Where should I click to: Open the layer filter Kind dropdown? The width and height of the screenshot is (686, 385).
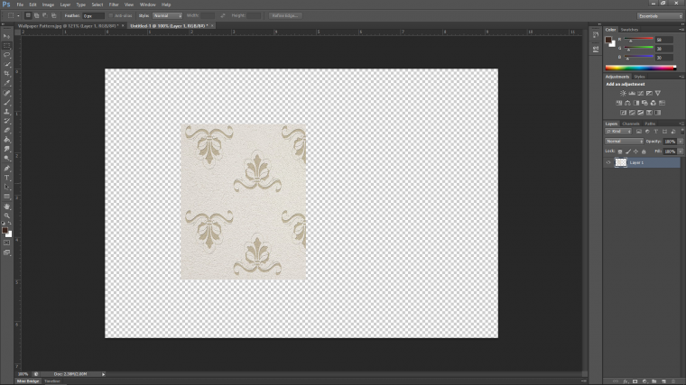click(618, 132)
